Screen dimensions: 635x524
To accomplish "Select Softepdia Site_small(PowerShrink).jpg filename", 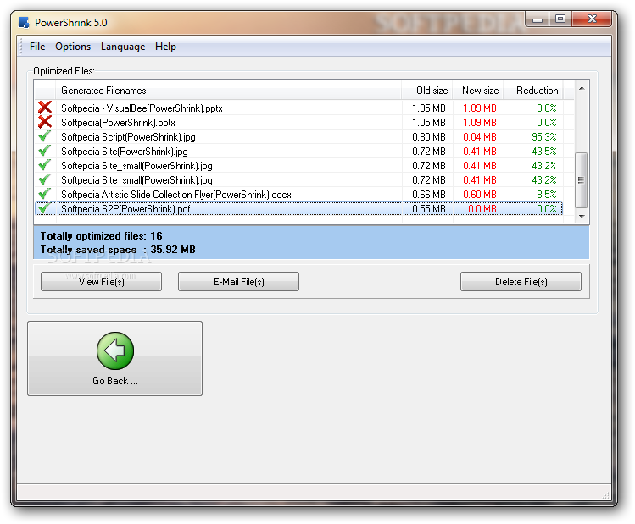I will tap(136, 166).
